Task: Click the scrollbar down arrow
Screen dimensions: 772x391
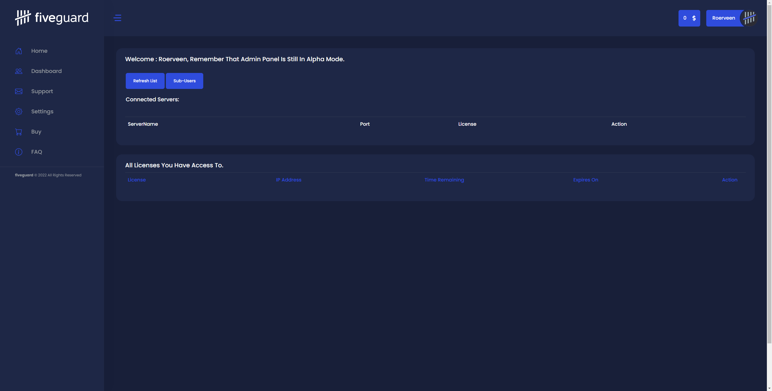Action: coord(769,388)
